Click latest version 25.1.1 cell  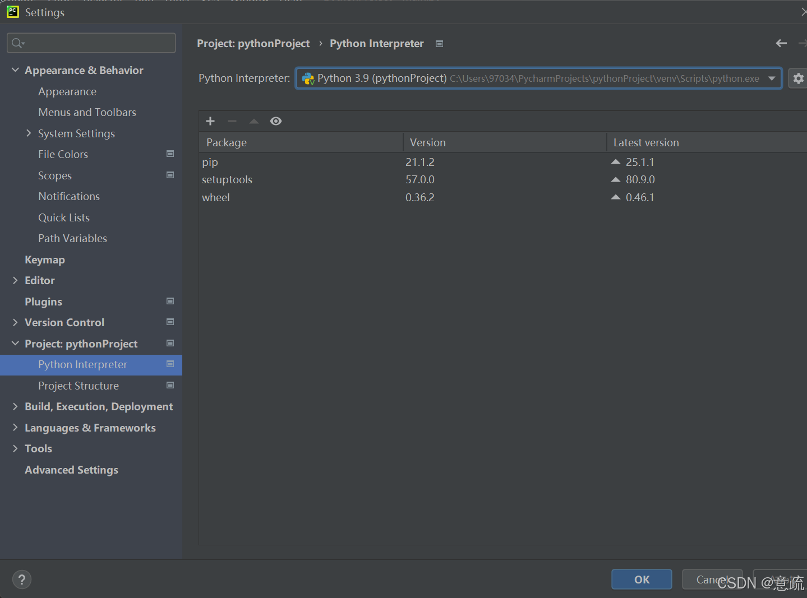[x=640, y=162]
